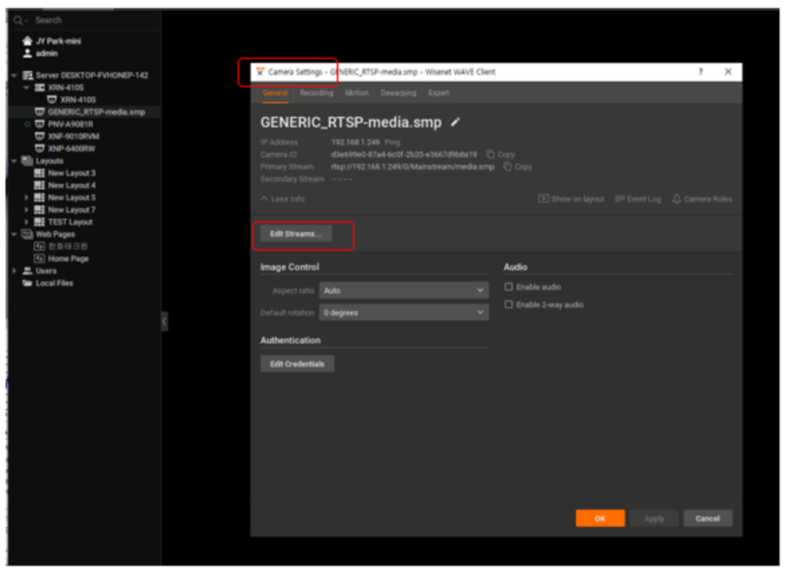Open Camera Rules bell icon
The height and width of the screenshot is (573, 787).
pos(702,199)
